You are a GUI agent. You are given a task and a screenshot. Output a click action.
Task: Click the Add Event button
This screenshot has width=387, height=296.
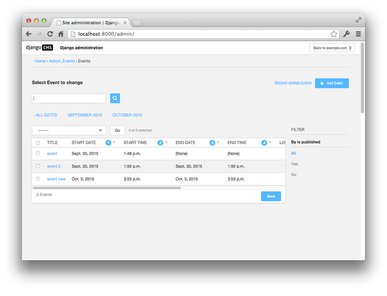tap(332, 83)
